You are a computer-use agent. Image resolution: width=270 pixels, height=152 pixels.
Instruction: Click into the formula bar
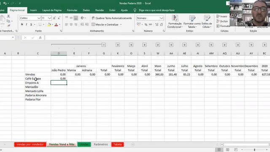(157, 38)
